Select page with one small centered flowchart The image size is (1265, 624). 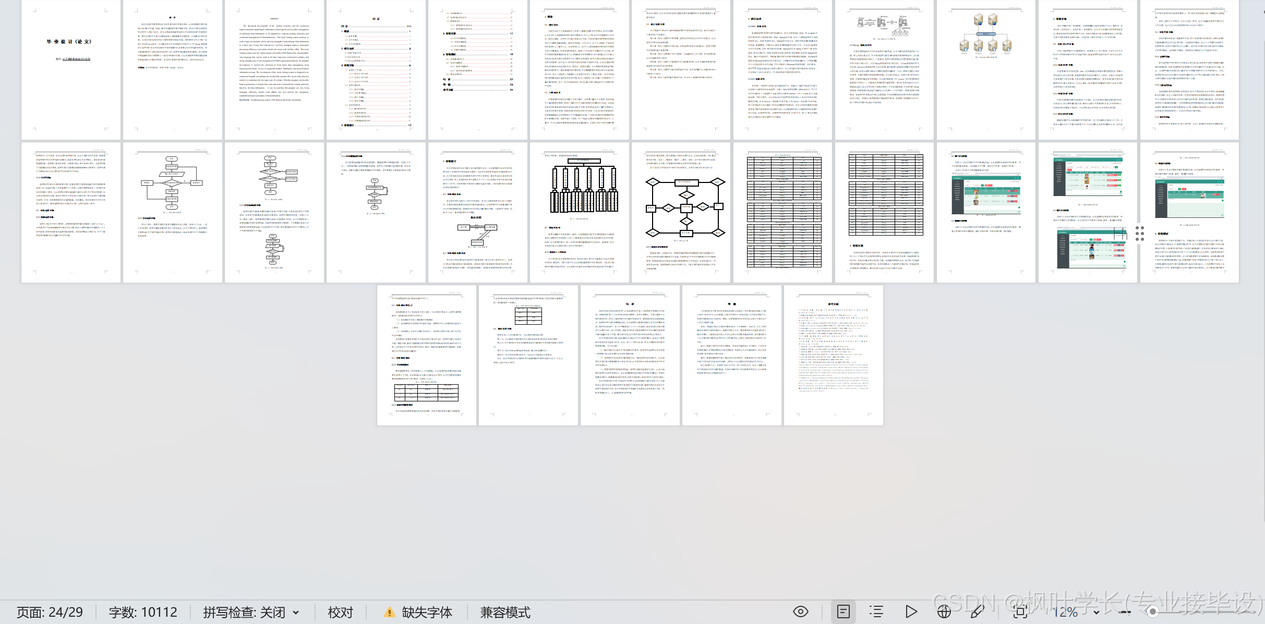pos(376,212)
